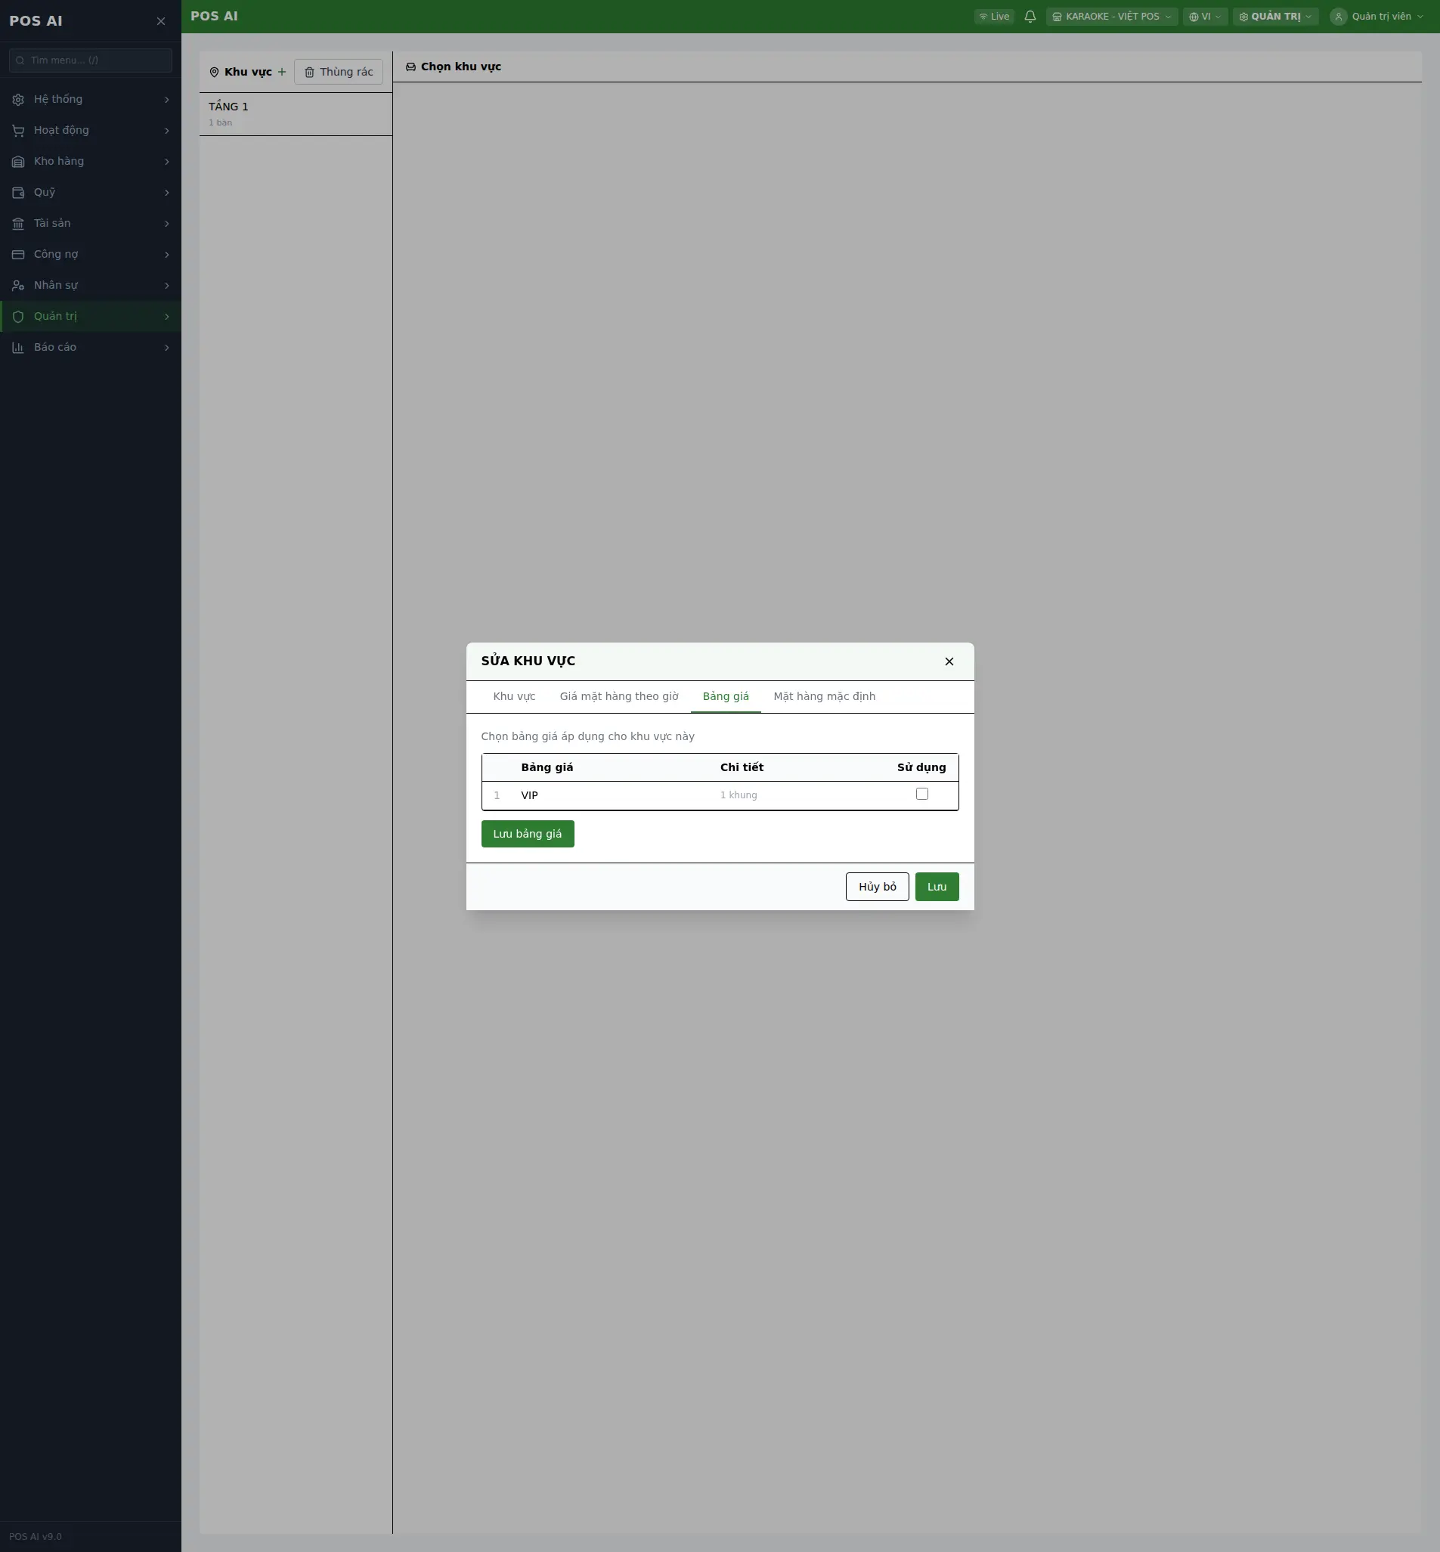1440x1552 pixels.
Task: Click the notification bell icon
Action: [1030, 17]
